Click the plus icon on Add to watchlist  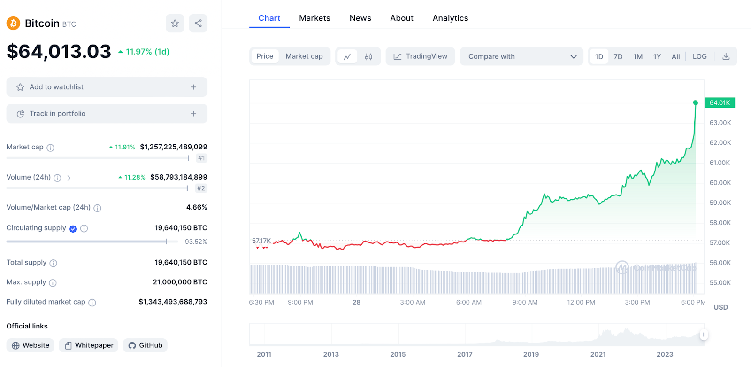[193, 87]
